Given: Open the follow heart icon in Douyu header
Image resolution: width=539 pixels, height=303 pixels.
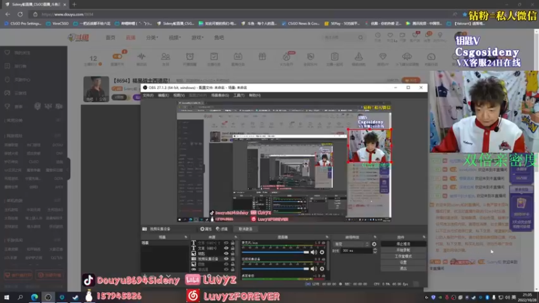Looking at the screenshot, I should tap(390, 36).
